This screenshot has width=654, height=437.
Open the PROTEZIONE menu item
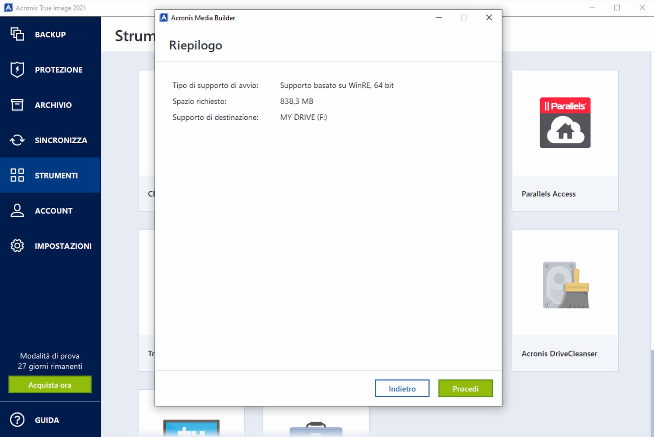pyautogui.click(x=50, y=69)
